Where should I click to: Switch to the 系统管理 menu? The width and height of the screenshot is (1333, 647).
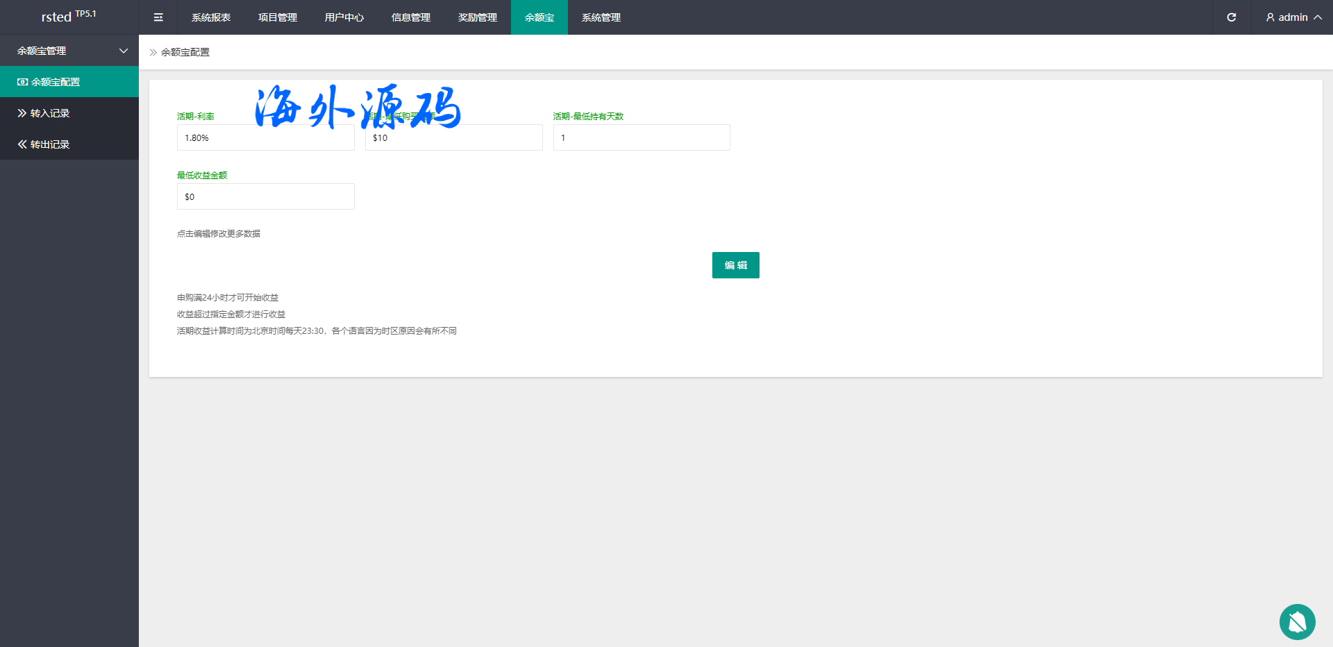601,17
